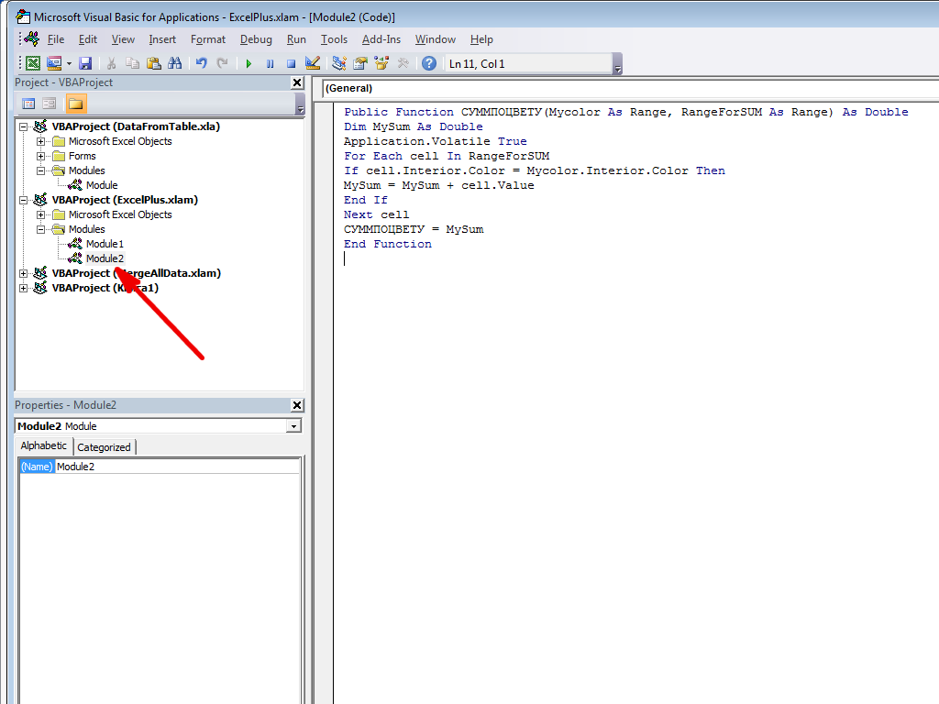Collapse the VBAProject (DataFromTable.xla) node

pos(23,126)
